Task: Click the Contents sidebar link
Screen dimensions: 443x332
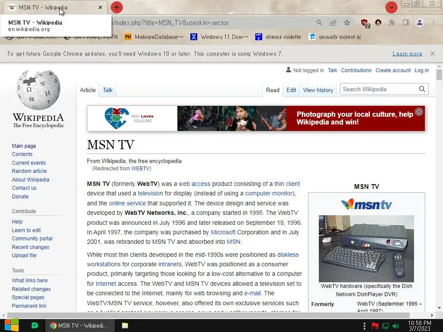Action: (22, 154)
